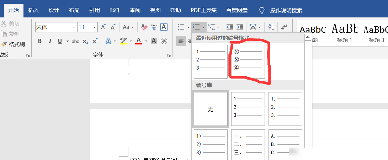Click the decrease font size icon
388x160 pixels.
pos(113,27)
